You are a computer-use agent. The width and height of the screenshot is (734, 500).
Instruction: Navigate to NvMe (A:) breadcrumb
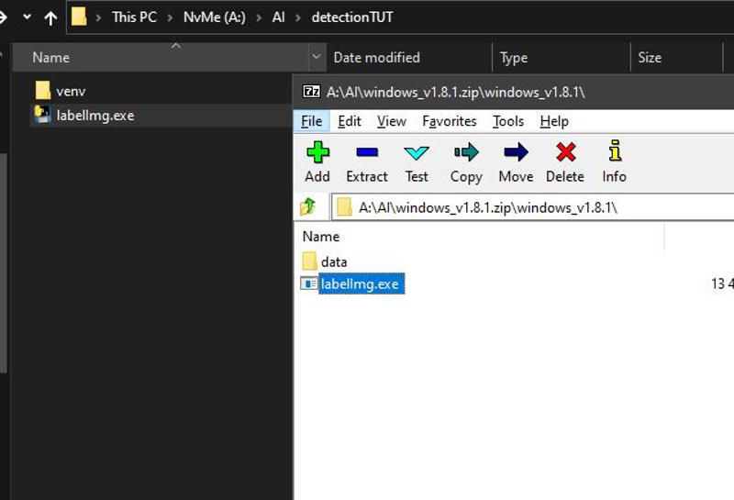(215, 17)
